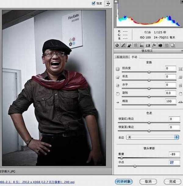Open the Tone Curve panel icon

coord(123,45)
